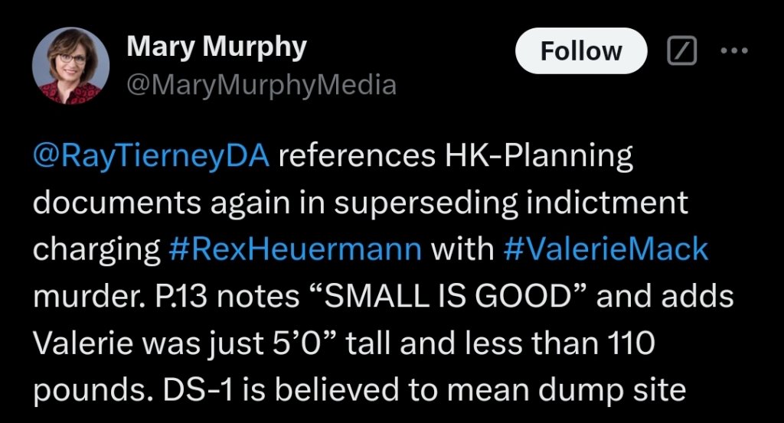Image resolution: width=784 pixels, height=423 pixels.
Task: Open the #ValerieMack hashtag
Action: click(606, 250)
